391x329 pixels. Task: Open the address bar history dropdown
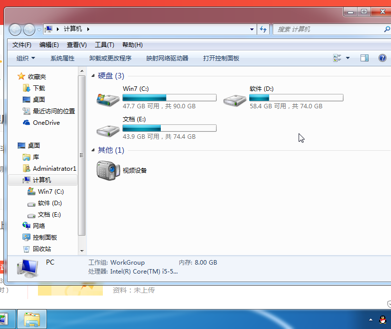tap(252, 29)
